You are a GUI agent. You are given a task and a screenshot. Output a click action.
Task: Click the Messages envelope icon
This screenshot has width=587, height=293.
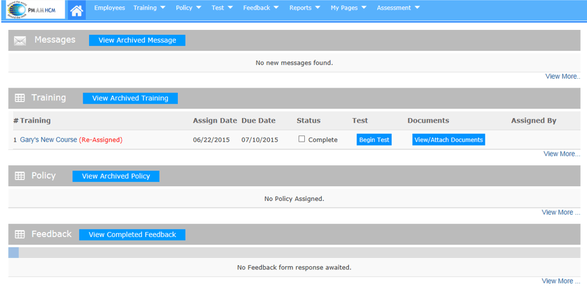(x=20, y=41)
